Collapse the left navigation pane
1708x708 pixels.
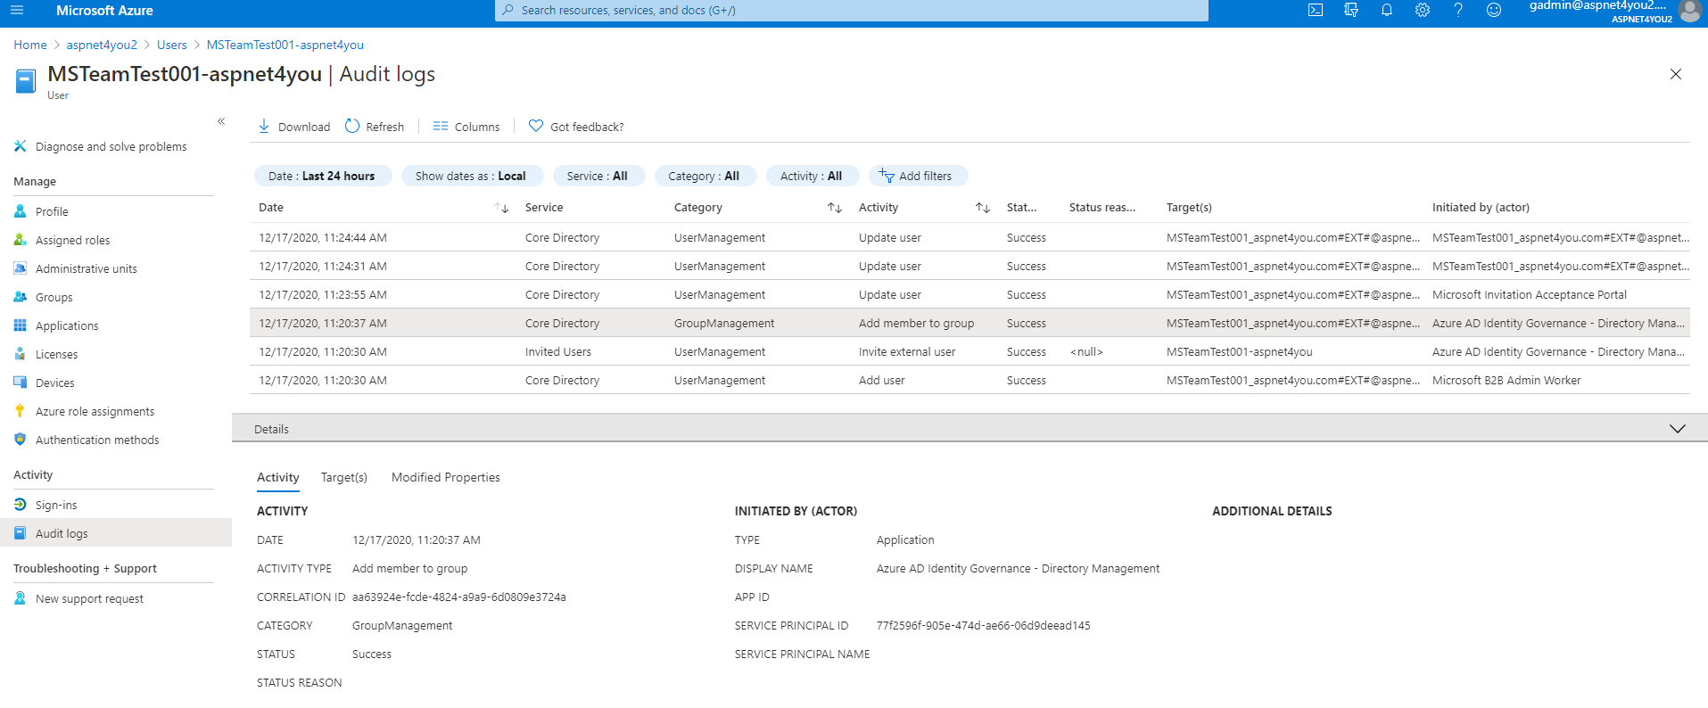click(221, 121)
